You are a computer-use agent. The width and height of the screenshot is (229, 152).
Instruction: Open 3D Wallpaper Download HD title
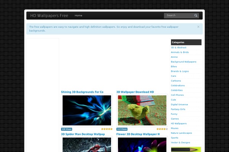(135, 92)
